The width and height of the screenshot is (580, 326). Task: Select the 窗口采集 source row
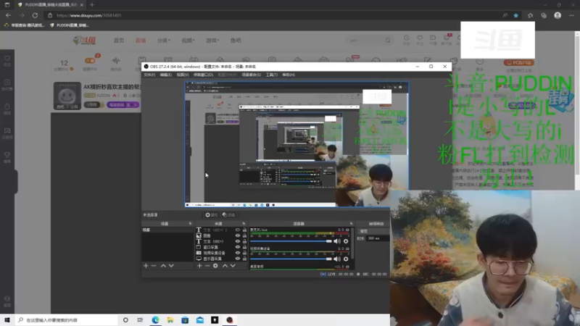pos(221,247)
